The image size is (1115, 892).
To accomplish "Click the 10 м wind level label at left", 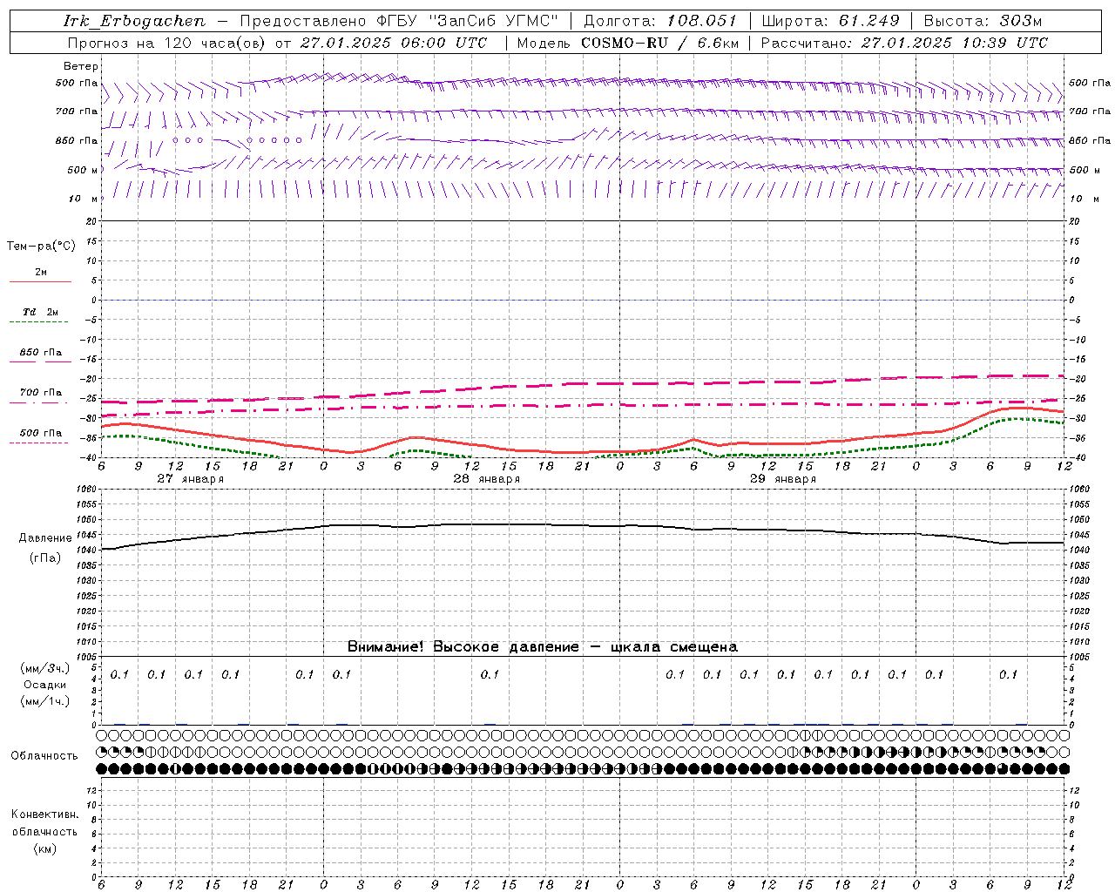I will tap(83, 199).
